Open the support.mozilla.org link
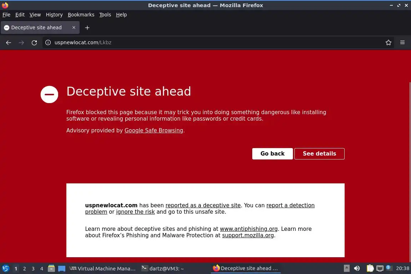The width and height of the screenshot is (411, 274). [248, 235]
